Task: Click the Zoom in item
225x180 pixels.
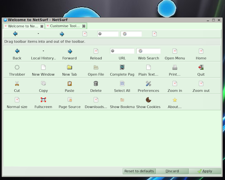Action: (x=175, y=83)
